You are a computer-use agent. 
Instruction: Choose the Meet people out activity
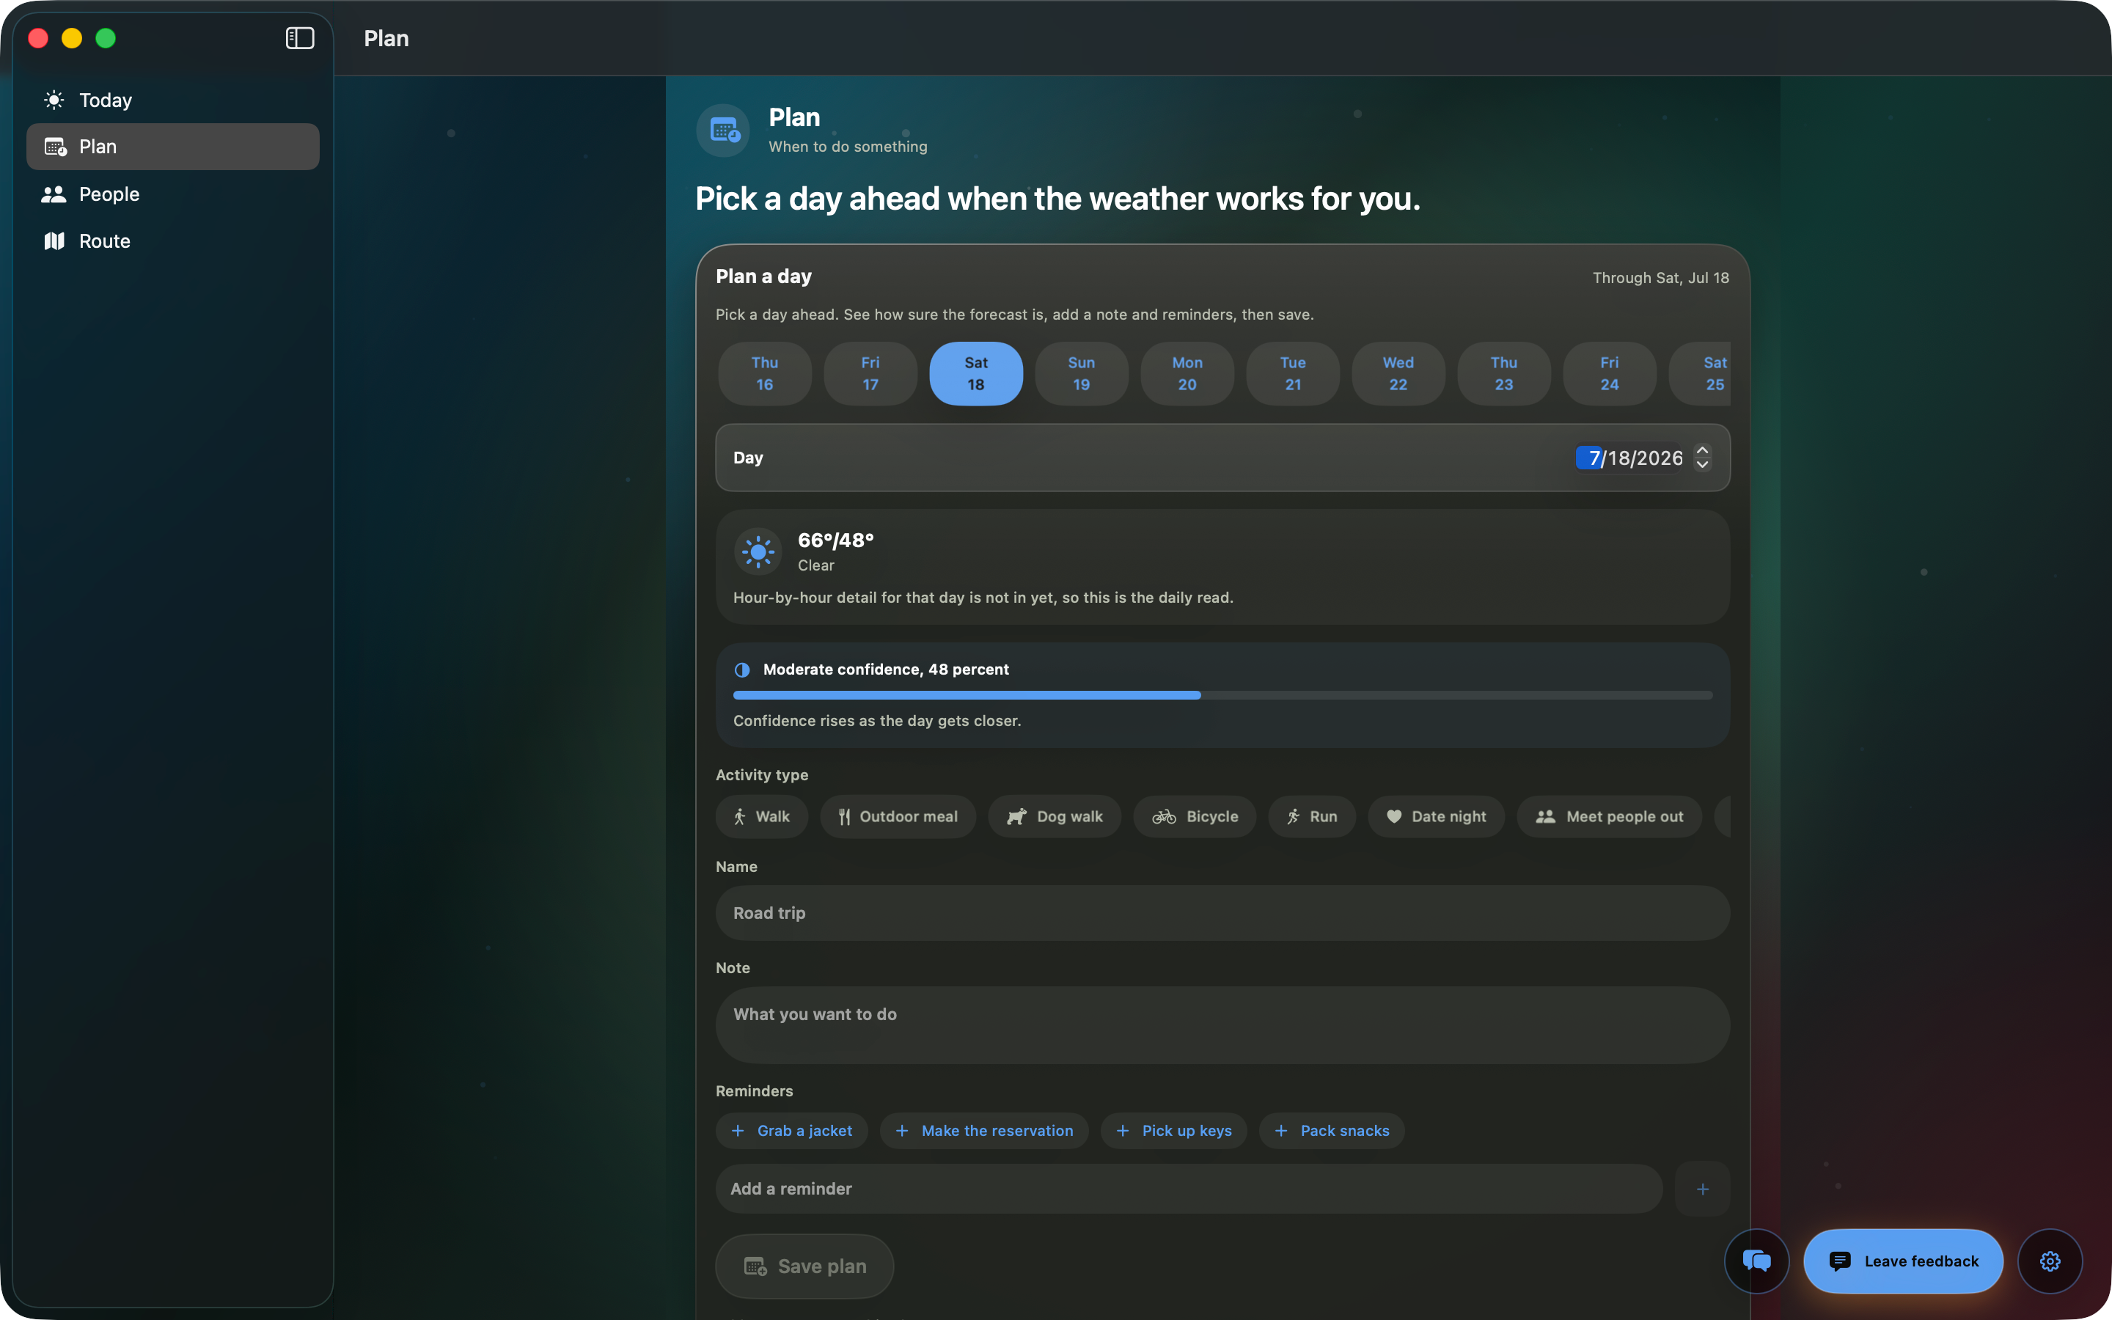coord(1610,816)
